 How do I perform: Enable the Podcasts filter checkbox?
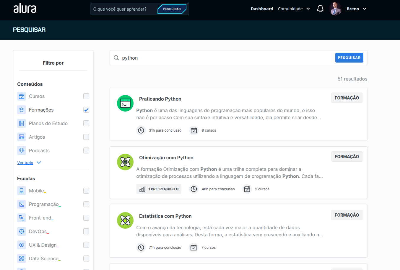86,150
